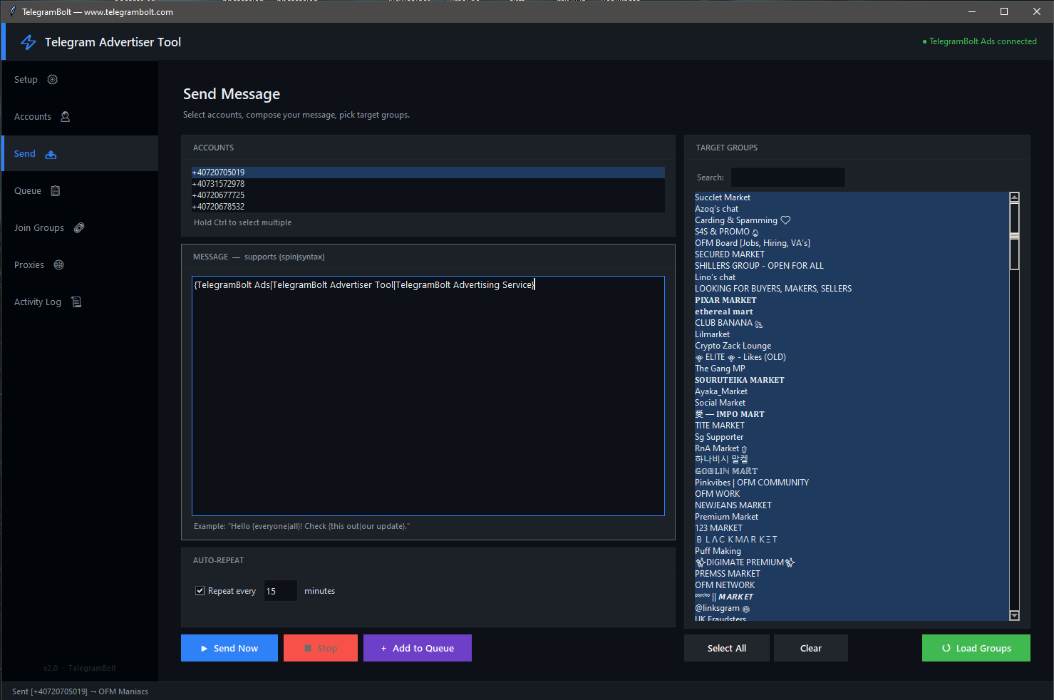Click the Clear button
Viewport: 1054px width, 700px height.
811,648
